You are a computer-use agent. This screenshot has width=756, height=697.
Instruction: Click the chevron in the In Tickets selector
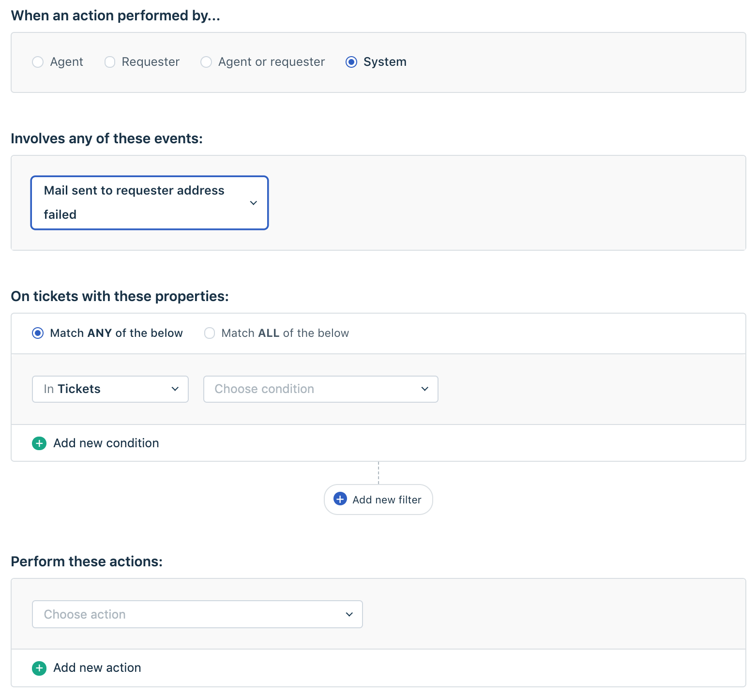coord(175,389)
